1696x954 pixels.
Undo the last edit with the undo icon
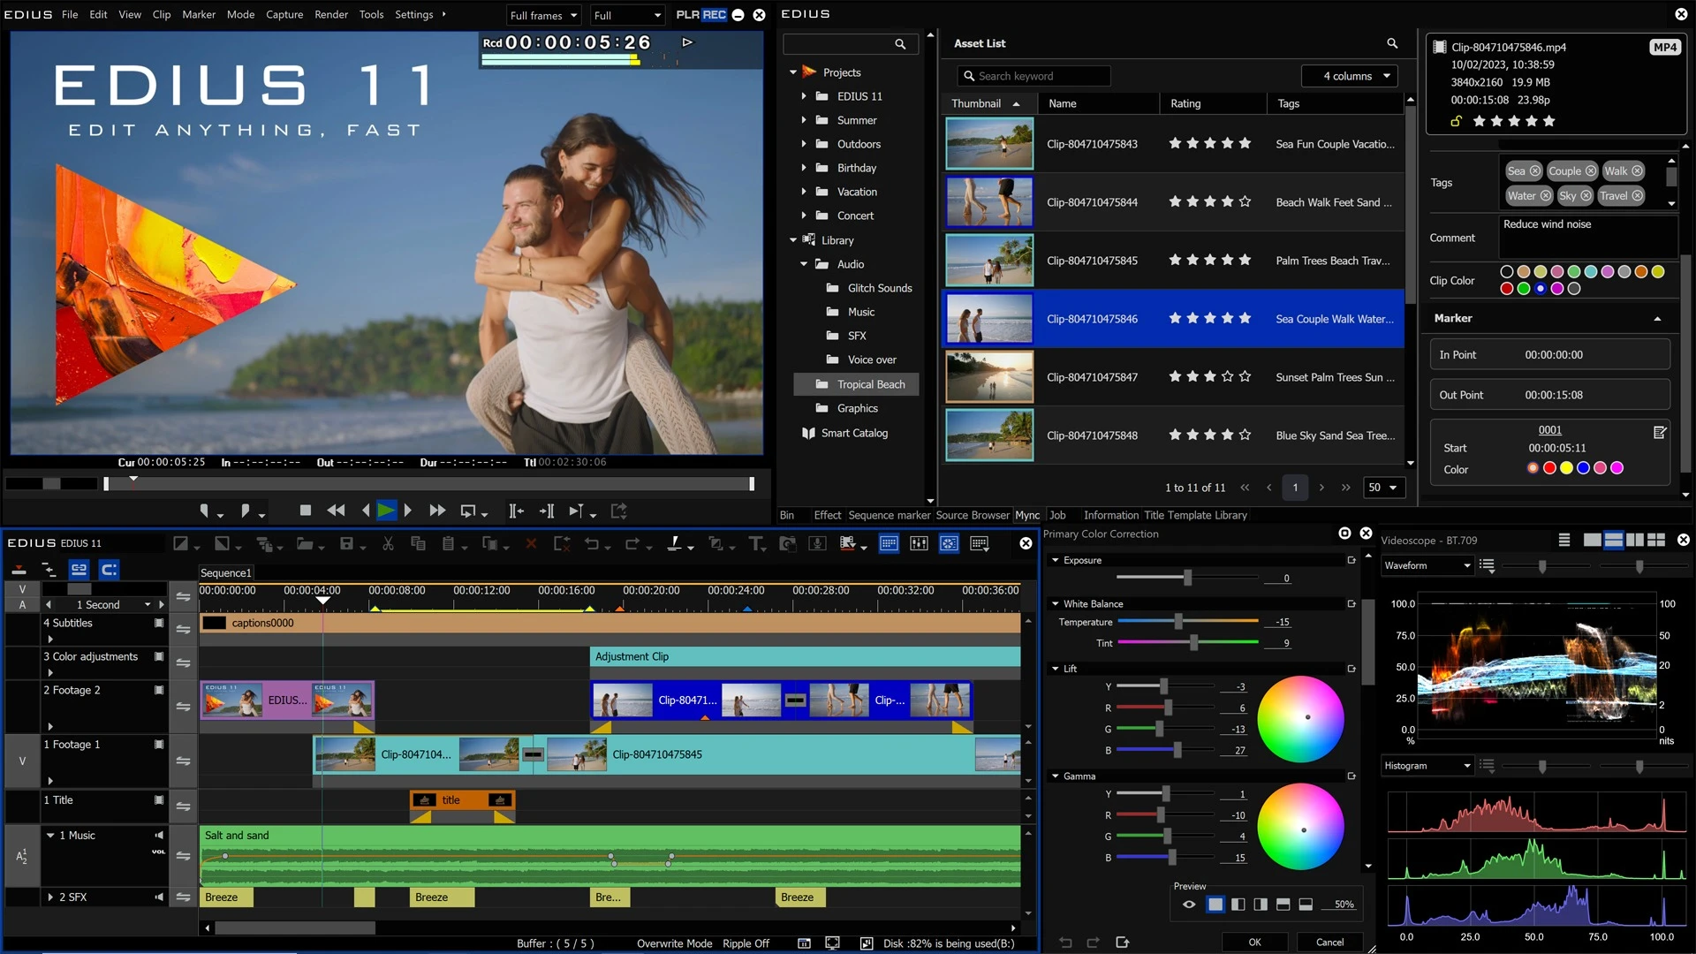[x=594, y=545]
